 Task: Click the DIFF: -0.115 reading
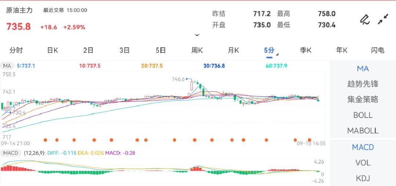click(62, 153)
